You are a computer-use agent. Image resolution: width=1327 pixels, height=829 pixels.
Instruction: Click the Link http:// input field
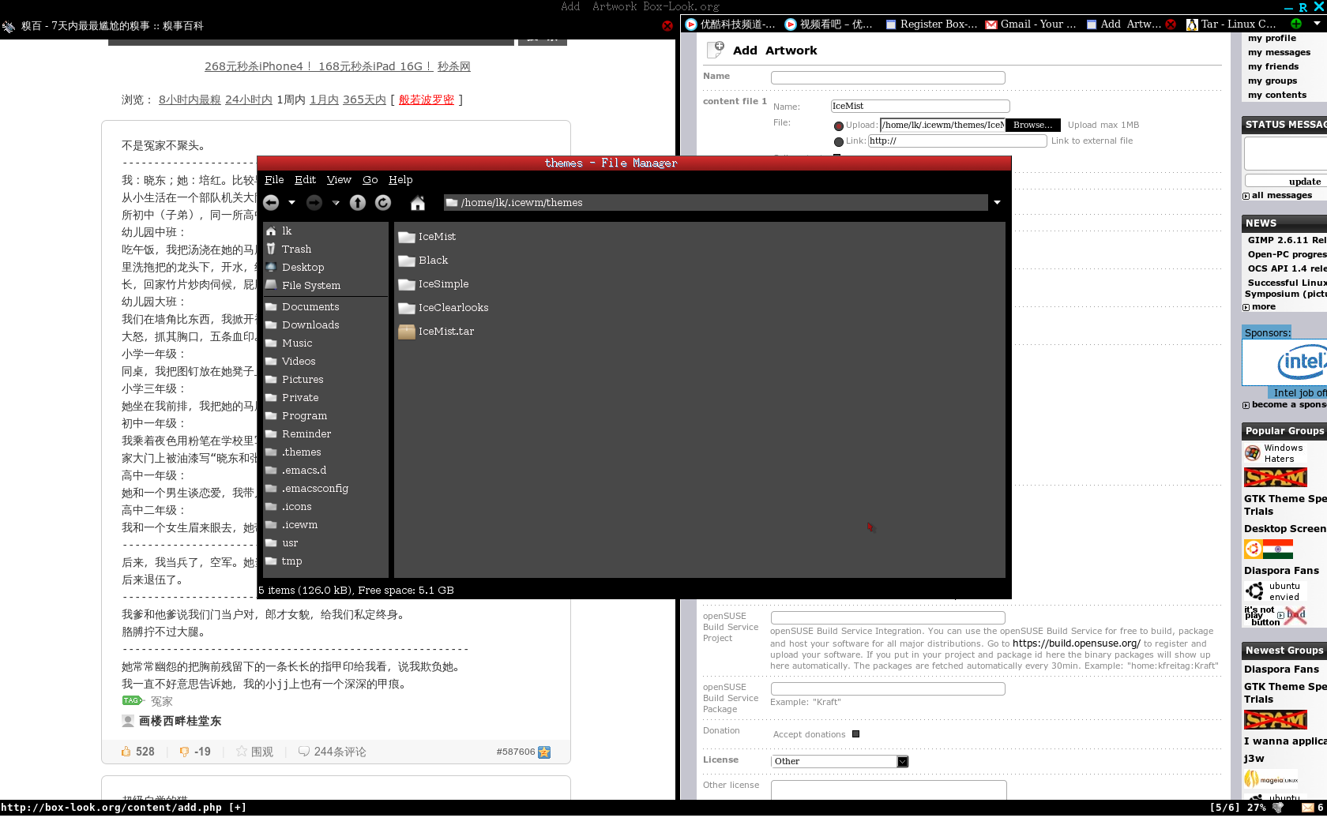point(957,141)
